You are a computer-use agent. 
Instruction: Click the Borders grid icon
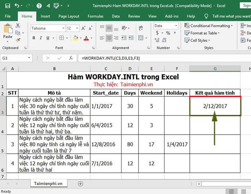(x=61, y=38)
